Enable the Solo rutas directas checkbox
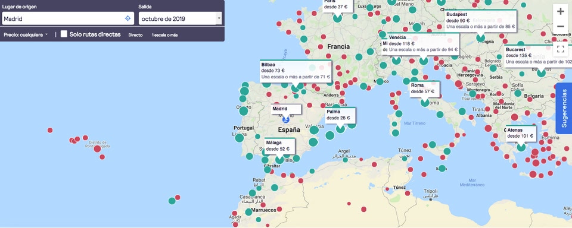The image size is (572, 228). [64, 34]
